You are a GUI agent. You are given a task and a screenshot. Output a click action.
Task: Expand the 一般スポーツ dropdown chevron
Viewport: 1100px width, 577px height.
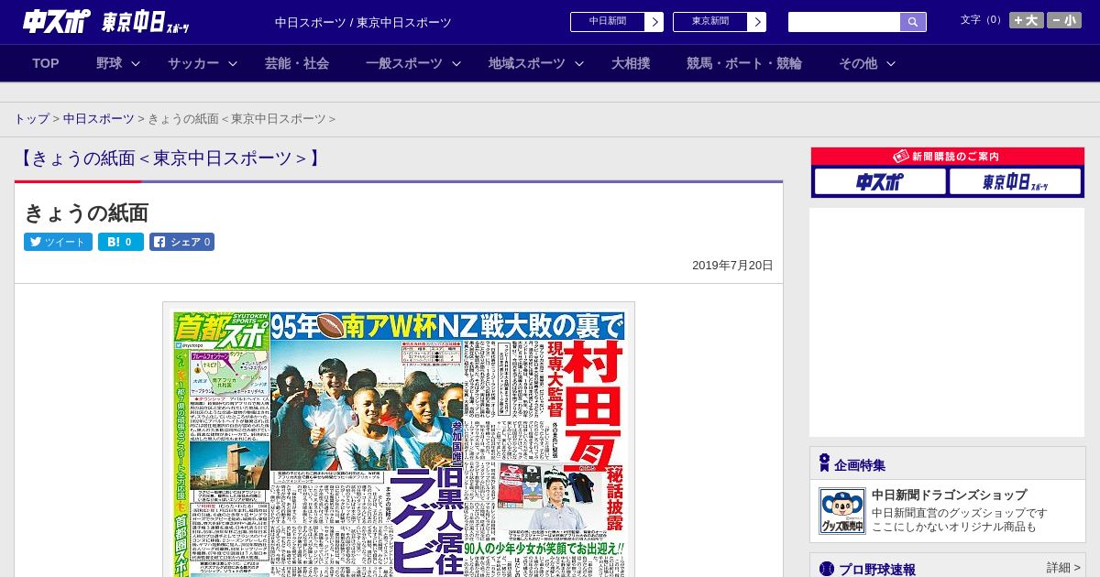click(x=456, y=63)
